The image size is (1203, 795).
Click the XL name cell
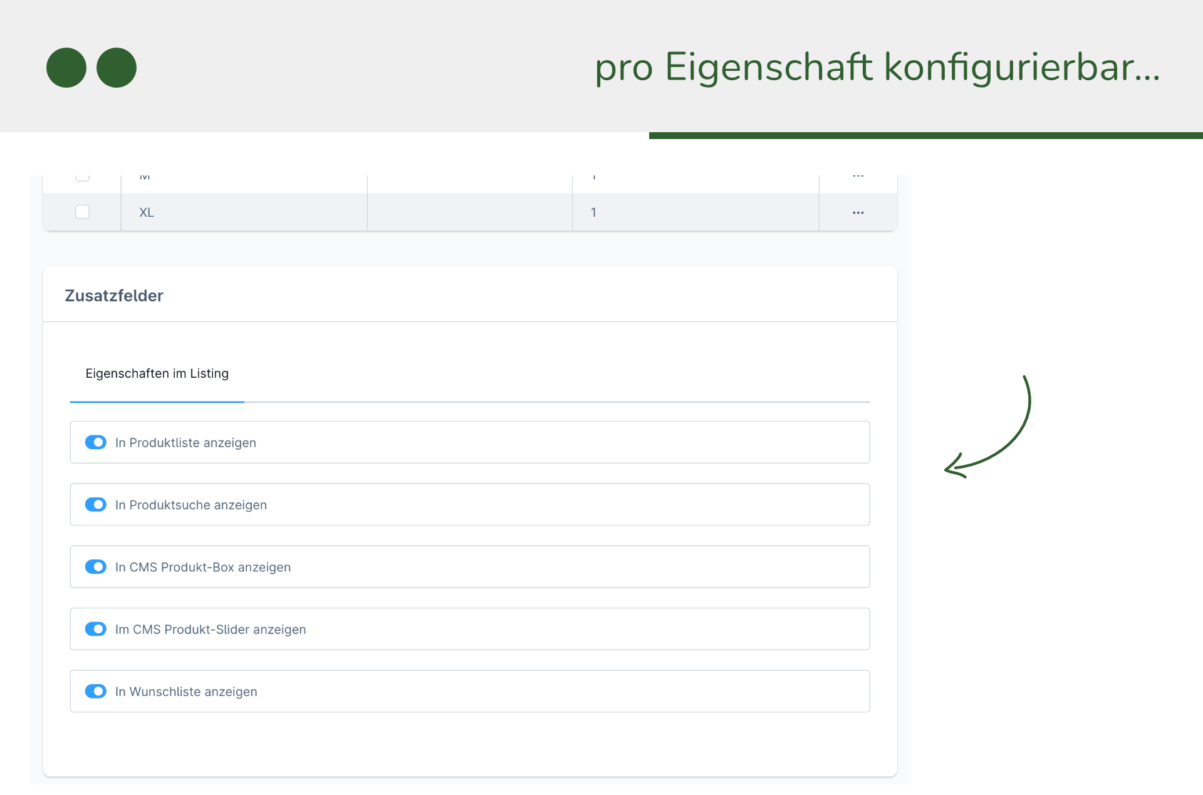[147, 212]
